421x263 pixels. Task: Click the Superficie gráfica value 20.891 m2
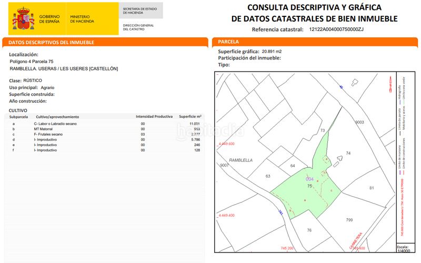pos(272,51)
